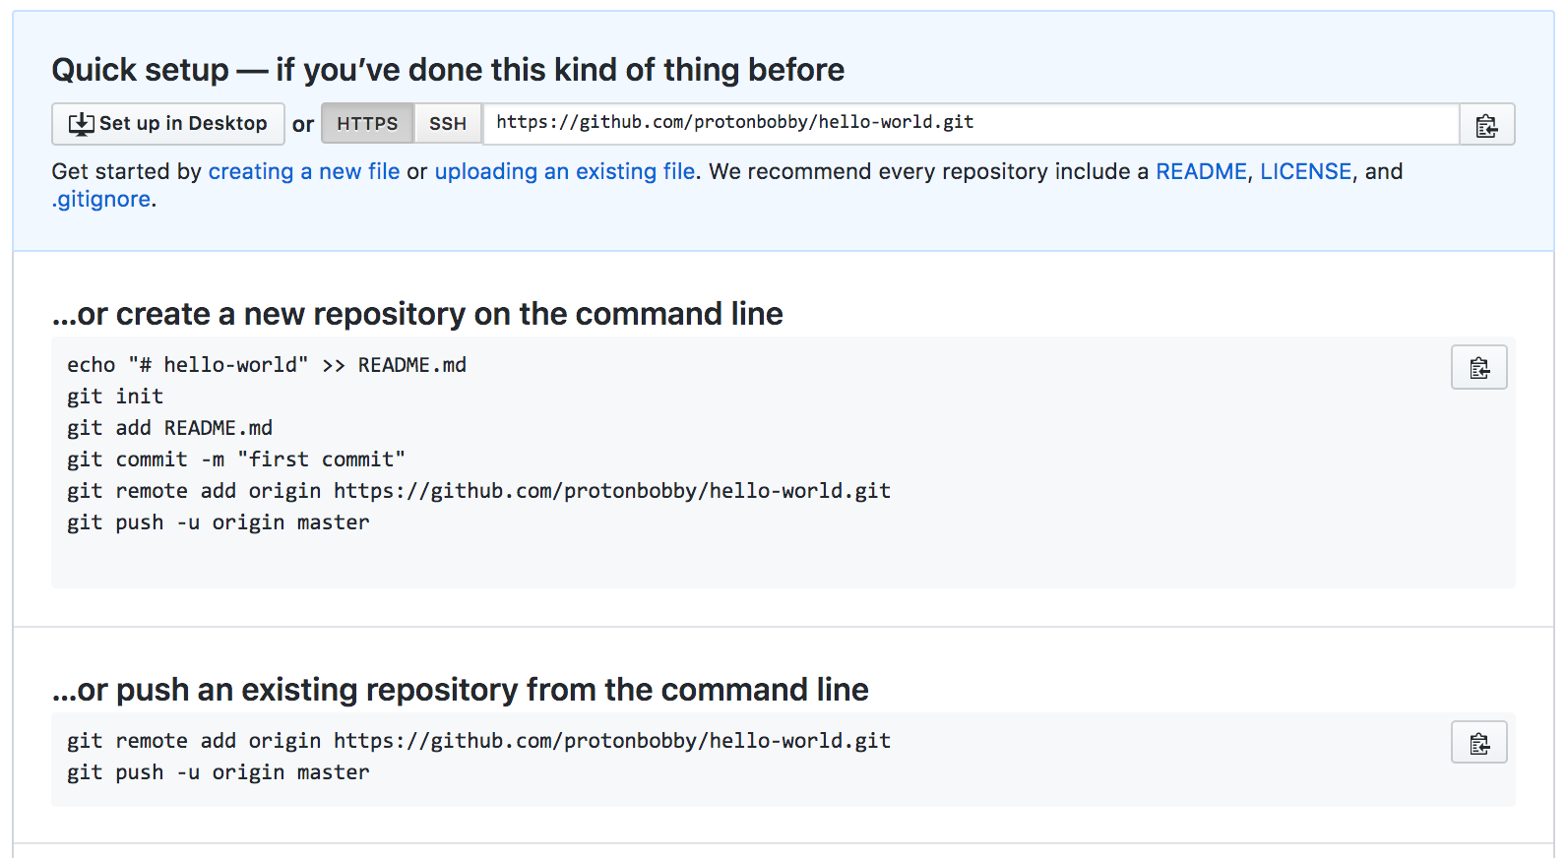Click the Quick setup heading

(448, 70)
